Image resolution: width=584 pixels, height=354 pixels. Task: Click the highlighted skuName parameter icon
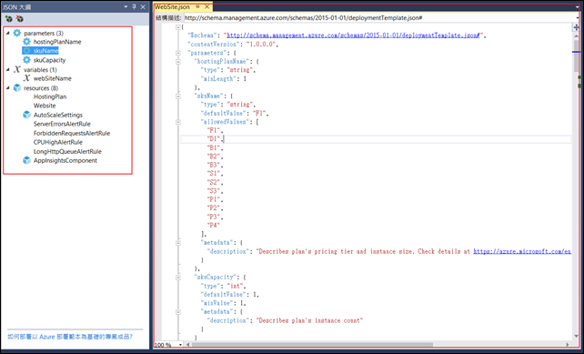click(x=26, y=51)
